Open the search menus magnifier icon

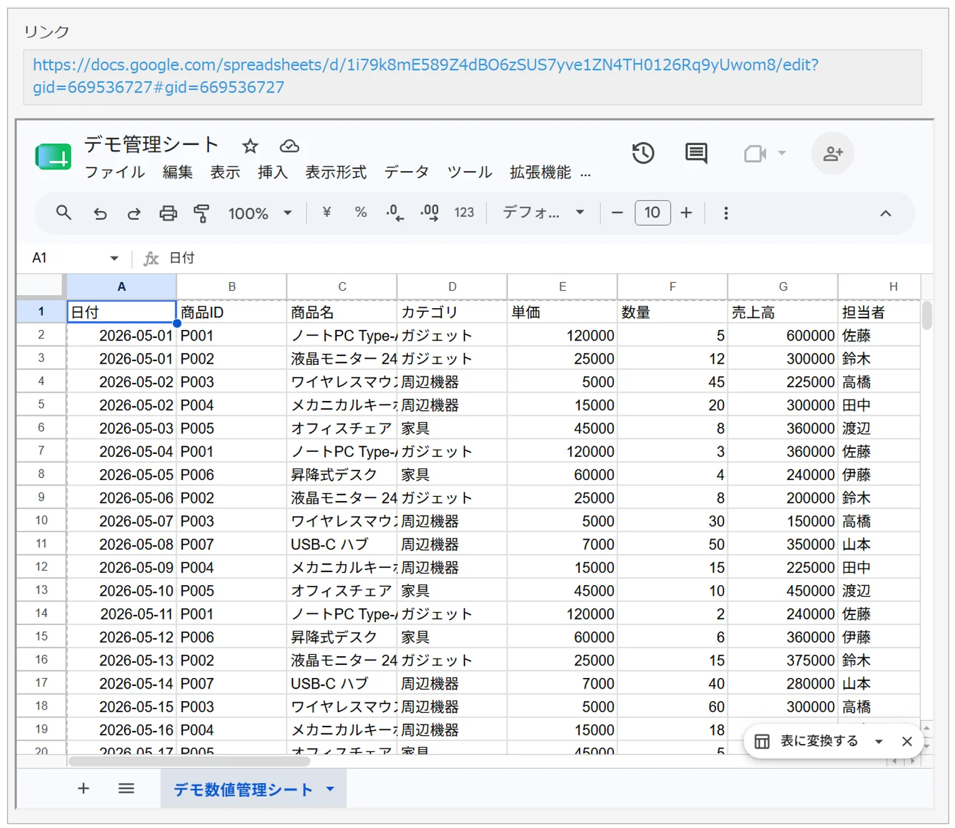(64, 213)
